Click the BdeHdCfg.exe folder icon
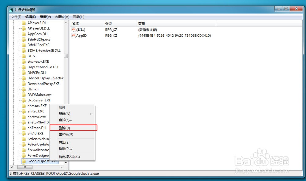This screenshot has width=306, height=181. [x=24, y=40]
